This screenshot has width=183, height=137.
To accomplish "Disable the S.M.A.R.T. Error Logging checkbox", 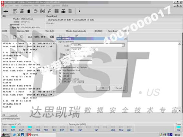I will tap(60, 82).
